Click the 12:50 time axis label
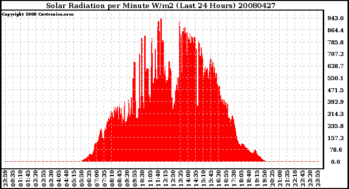Image resolution: width=349 pixels, height=189 pixels. (173, 178)
